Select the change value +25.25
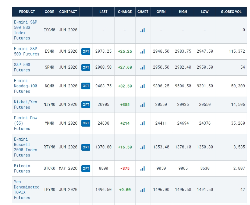Screen dimensions: 250x205 (125, 52)
